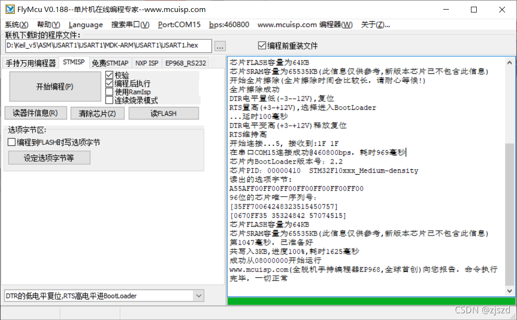The height and width of the screenshot is (320, 517).
Task: Click serial number [35FF70064248323515450757] line
Action: point(284,207)
